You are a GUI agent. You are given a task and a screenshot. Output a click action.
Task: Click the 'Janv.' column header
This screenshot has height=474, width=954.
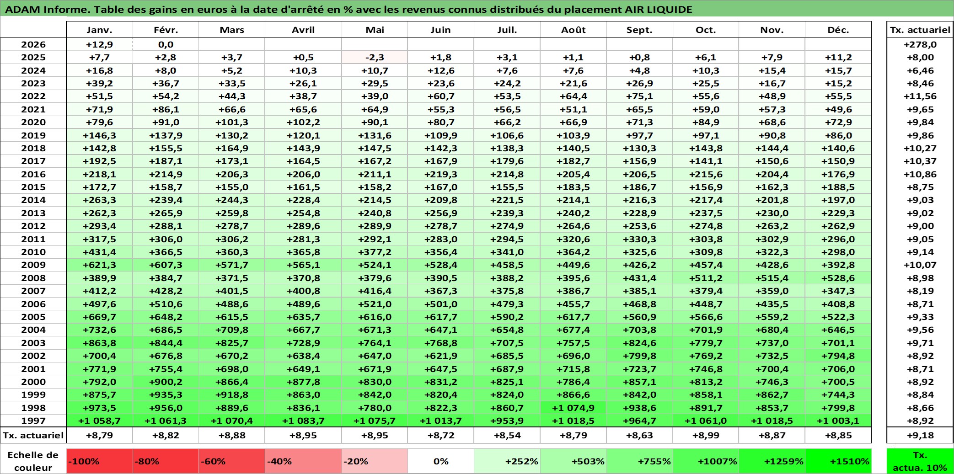[99, 30]
